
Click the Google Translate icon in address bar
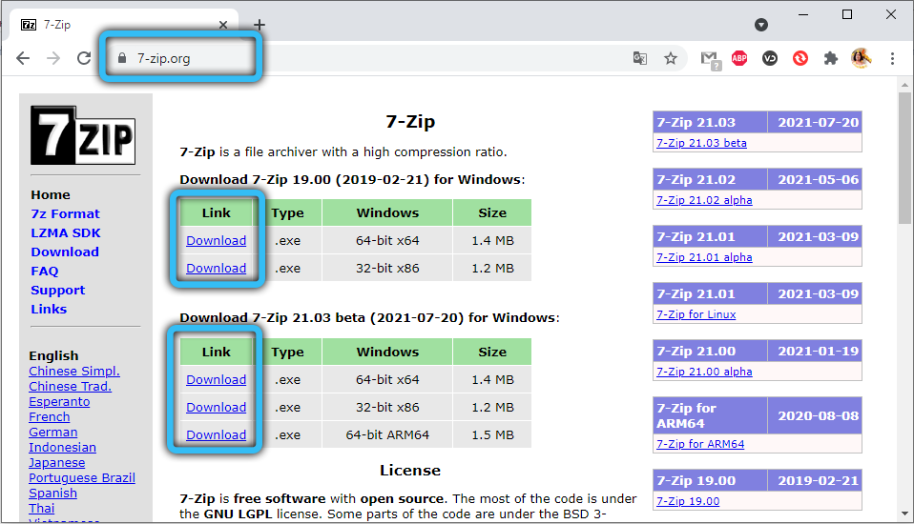pos(640,58)
